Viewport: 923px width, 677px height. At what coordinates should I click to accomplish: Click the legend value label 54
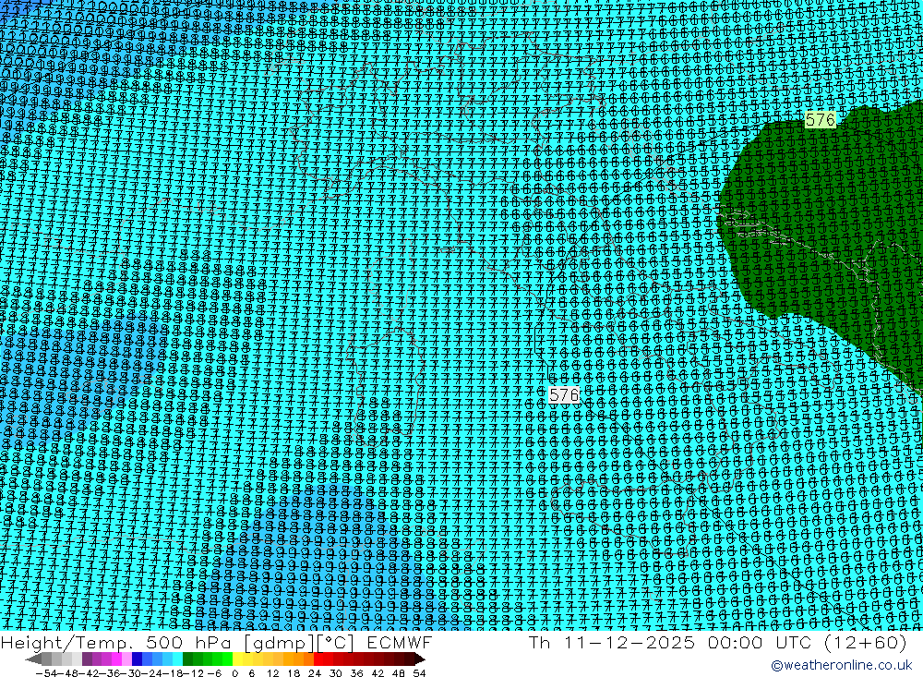(419, 673)
